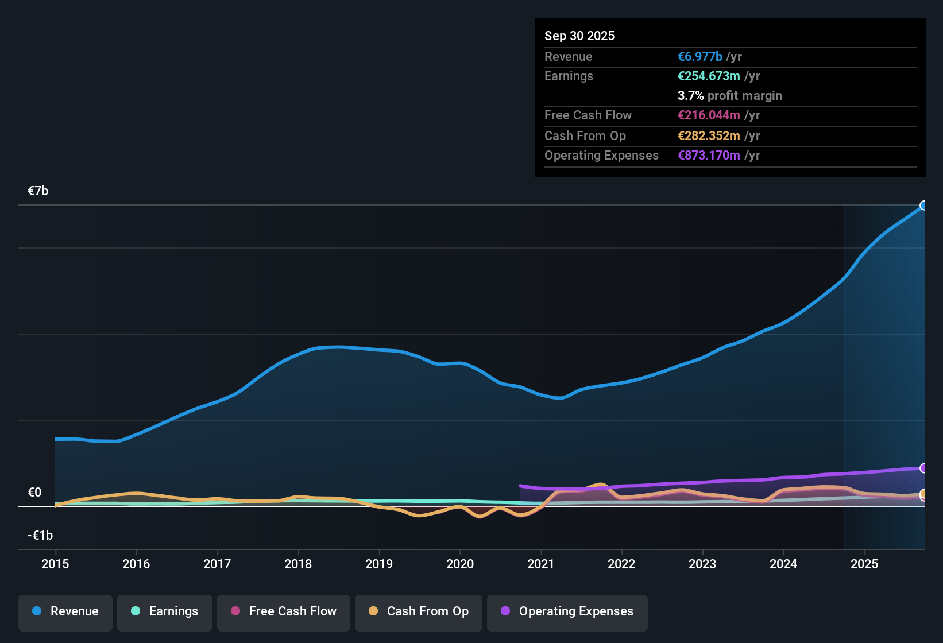Select the 2025 axis label
Screen dimensions: 943x643
click(x=865, y=564)
